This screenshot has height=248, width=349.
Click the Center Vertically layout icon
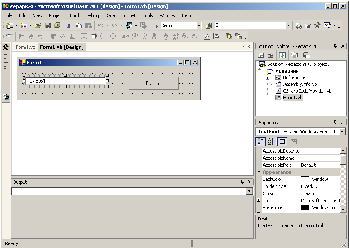pyautogui.click(x=217, y=36)
